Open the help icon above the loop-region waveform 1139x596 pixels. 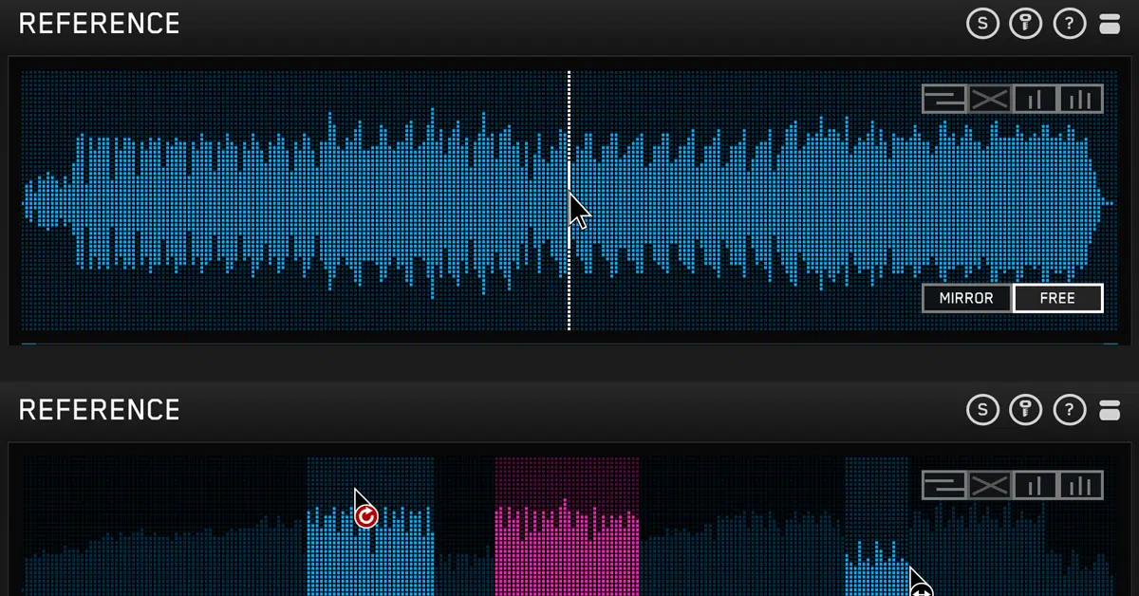pyautogui.click(x=1070, y=410)
